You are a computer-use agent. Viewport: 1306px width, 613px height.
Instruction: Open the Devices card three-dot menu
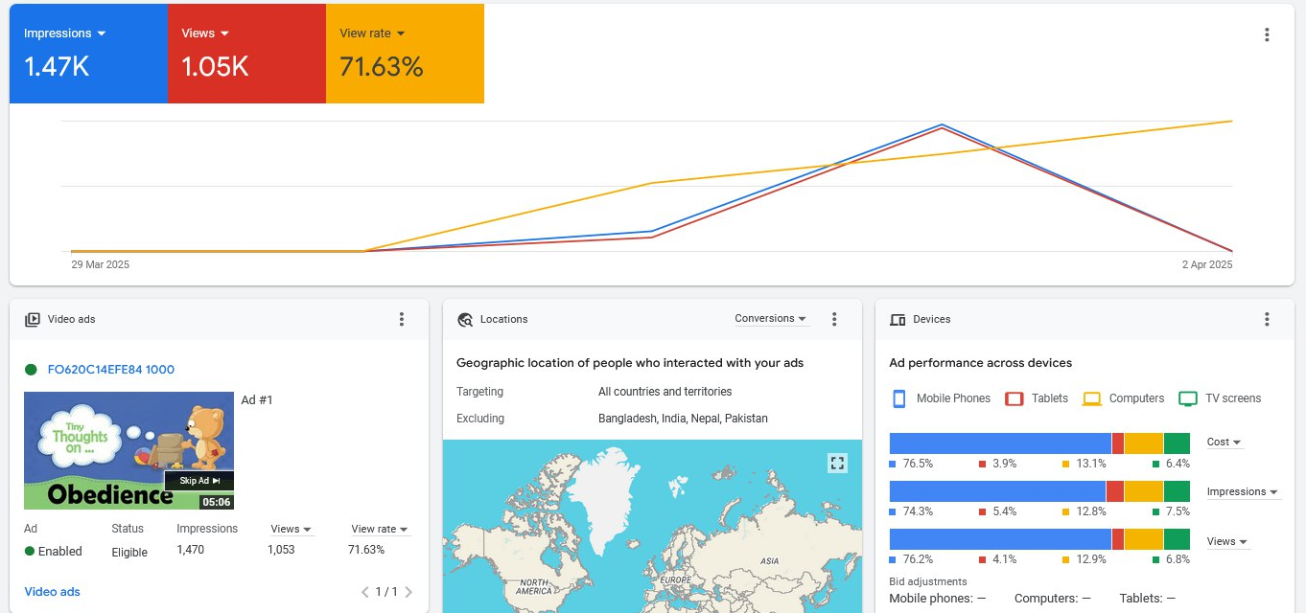[x=1267, y=319]
